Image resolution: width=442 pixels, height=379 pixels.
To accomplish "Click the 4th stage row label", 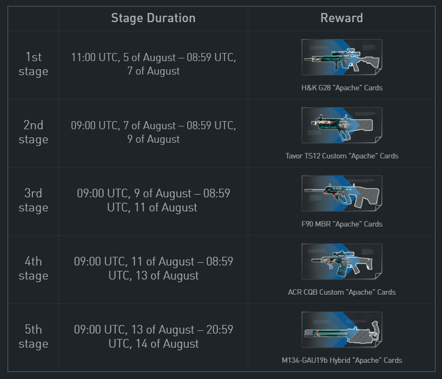I will click(x=33, y=269).
